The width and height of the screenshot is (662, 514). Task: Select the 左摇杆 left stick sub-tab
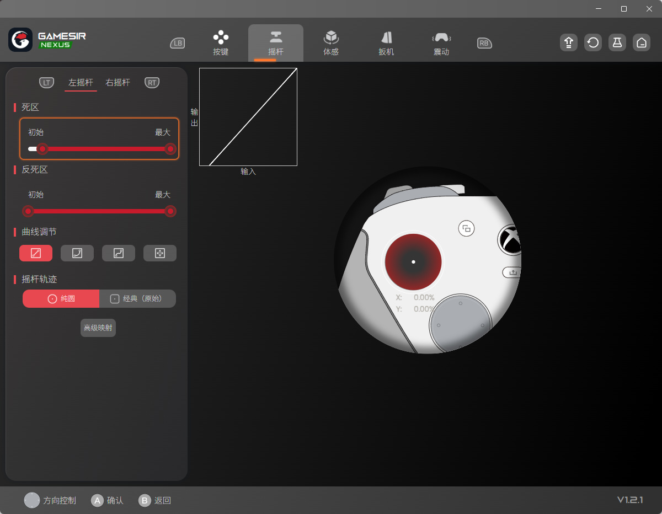tap(81, 83)
